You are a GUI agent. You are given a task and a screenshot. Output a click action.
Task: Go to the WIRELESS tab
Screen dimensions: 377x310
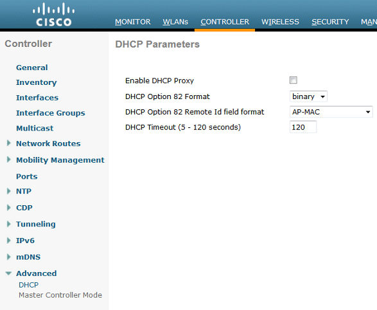tap(280, 22)
